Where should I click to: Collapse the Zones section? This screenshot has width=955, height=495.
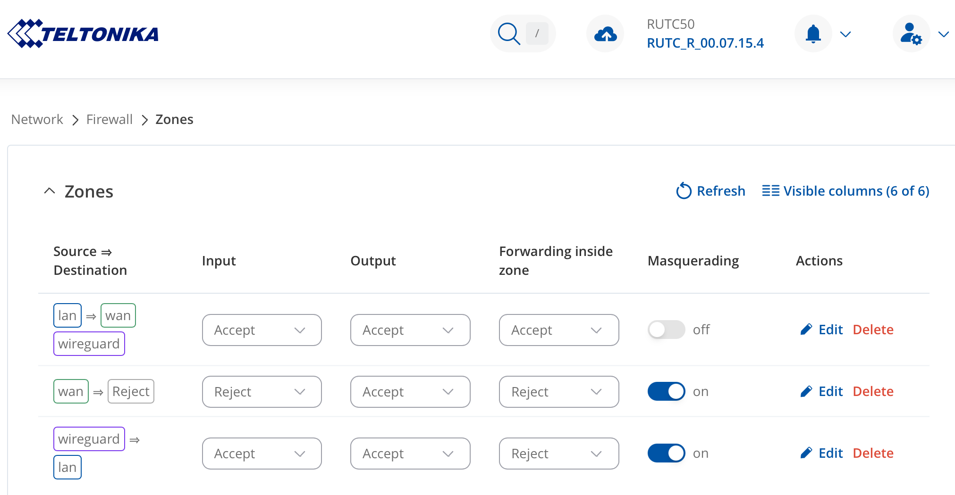[x=50, y=191]
